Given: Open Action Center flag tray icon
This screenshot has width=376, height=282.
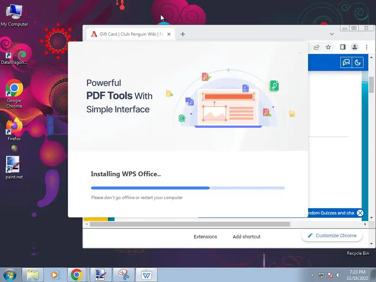Looking at the screenshot, I should click(330, 275).
